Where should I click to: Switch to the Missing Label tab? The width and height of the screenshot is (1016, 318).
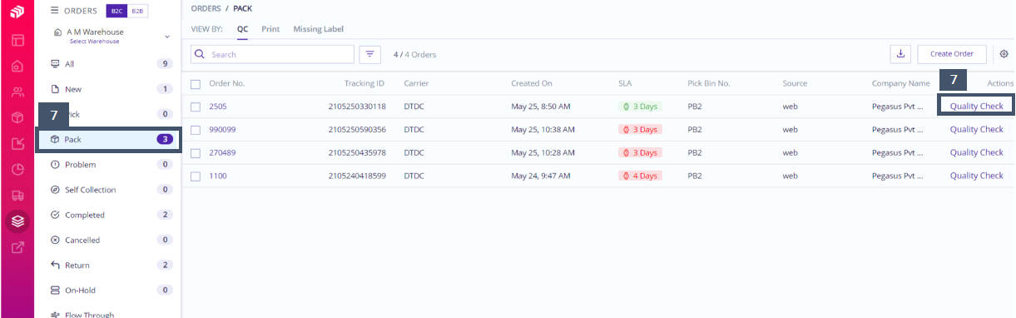[x=319, y=28]
